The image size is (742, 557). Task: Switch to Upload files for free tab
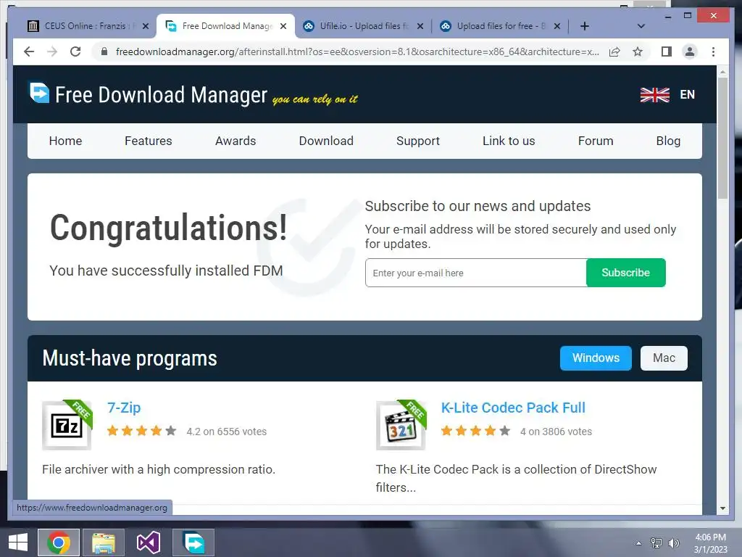[499, 26]
